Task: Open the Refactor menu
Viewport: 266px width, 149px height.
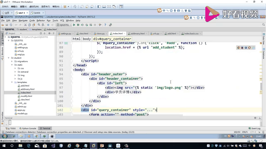Action: [41, 20]
